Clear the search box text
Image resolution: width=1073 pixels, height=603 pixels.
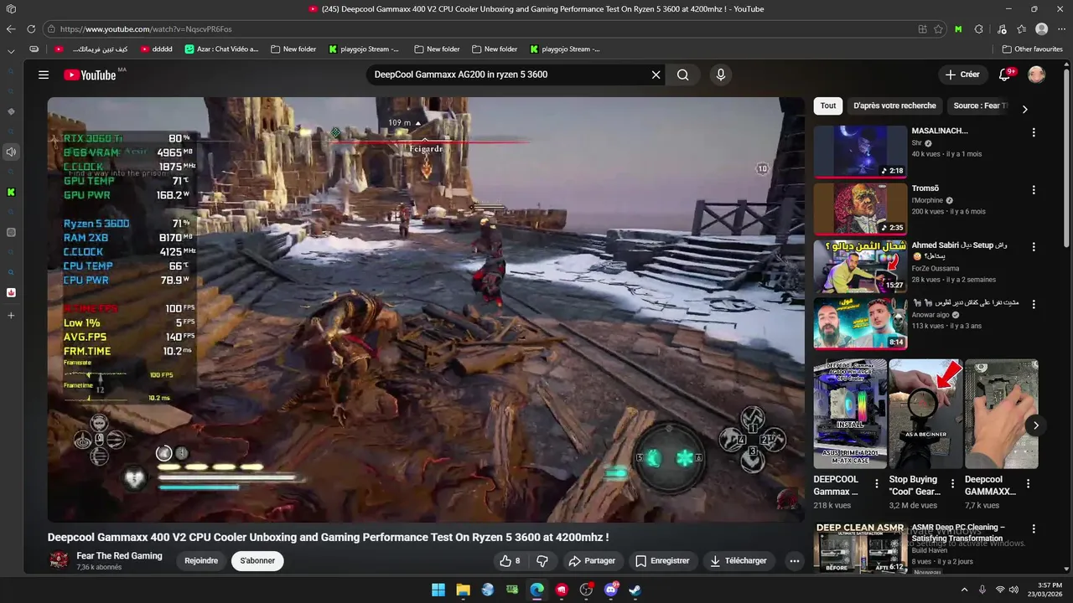656,75
